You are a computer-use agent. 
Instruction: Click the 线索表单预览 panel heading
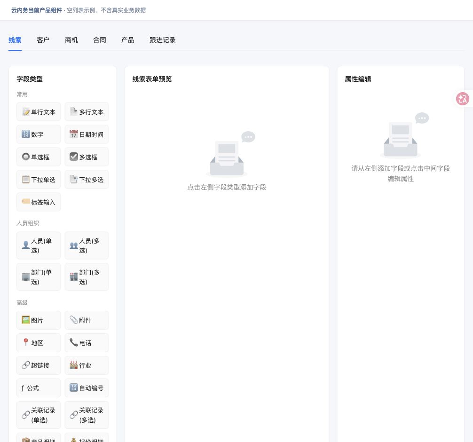[152, 79]
